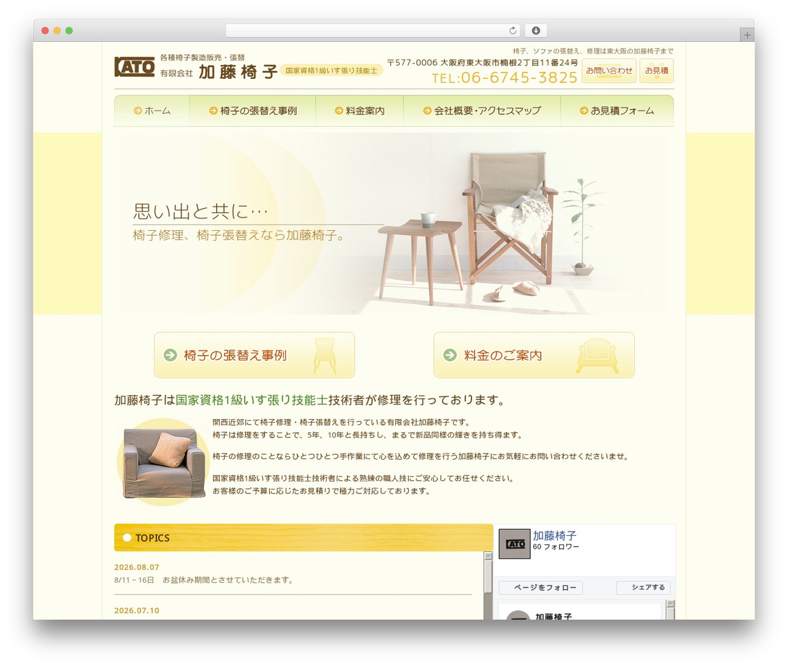Click the armchair photo in the intro section
This screenshot has height=667, width=788.
164,463
